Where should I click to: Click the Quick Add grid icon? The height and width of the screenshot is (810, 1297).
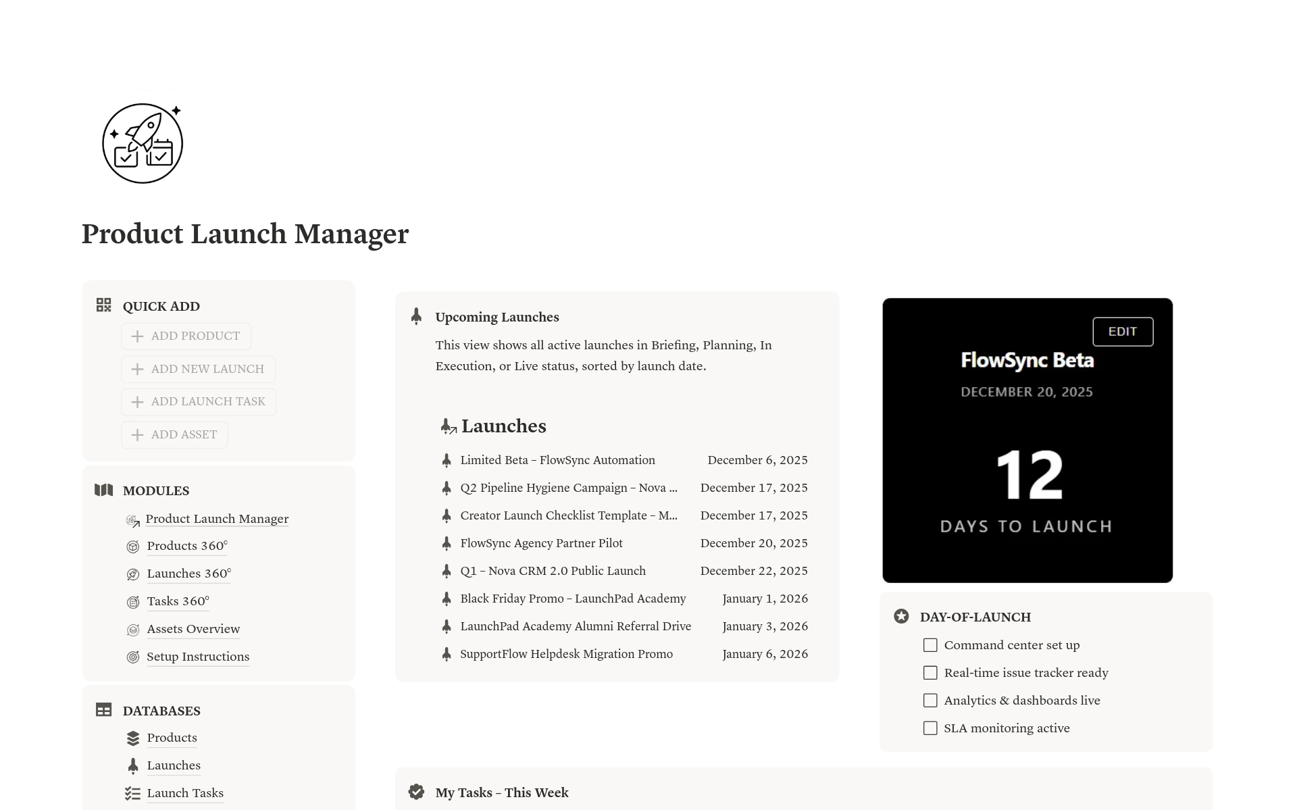coord(103,305)
